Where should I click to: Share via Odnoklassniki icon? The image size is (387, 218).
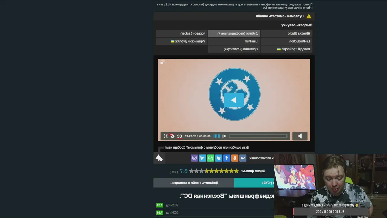pos(235,158)
